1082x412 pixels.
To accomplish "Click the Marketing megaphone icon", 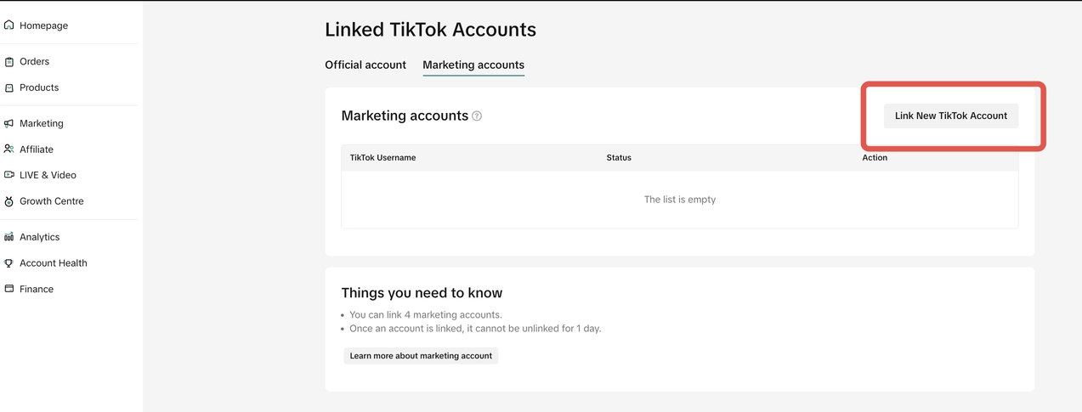I will pyautogui.click(x=9, y=123).
